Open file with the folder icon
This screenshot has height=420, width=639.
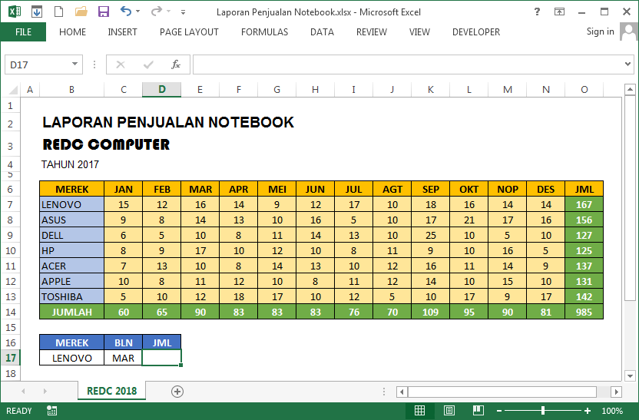81,12
